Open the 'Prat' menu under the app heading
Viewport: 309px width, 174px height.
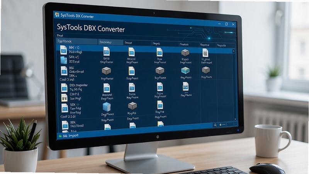point(60,36)
